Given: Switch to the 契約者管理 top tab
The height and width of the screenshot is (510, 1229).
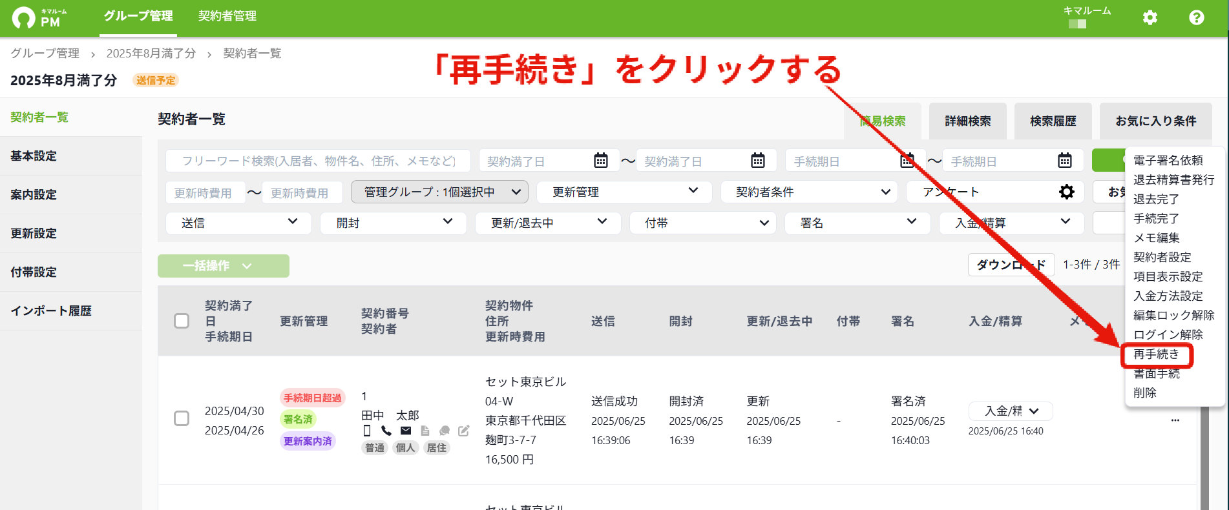Looking at the screenshot, I should (x=227, y=16).
